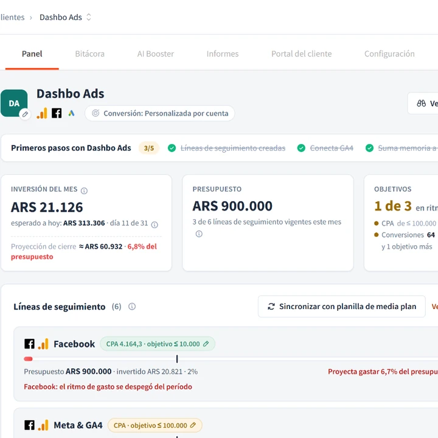Click the GA4 icon in the Facebook line
This screenshot has width=438, height=438.
43,344
